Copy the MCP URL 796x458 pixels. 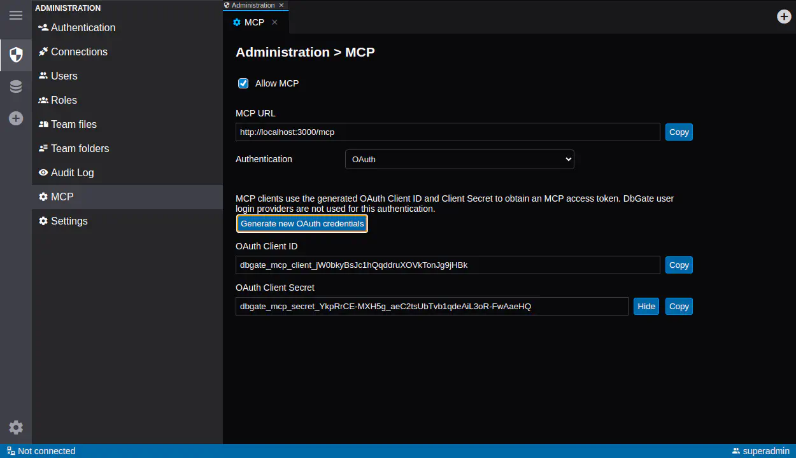679,132
